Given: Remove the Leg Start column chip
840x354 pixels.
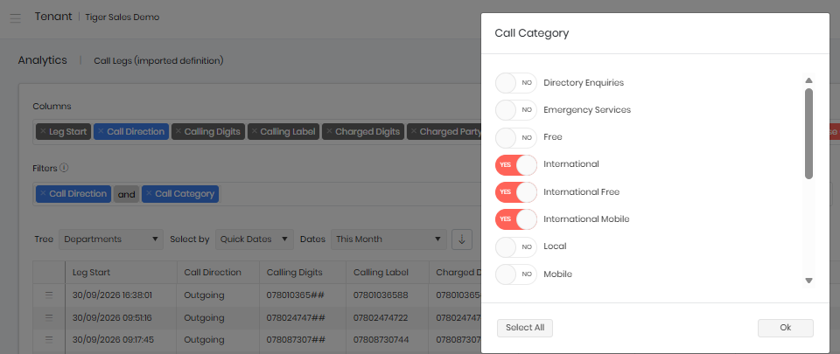Looking at the screenshot, I should (43, 131).
